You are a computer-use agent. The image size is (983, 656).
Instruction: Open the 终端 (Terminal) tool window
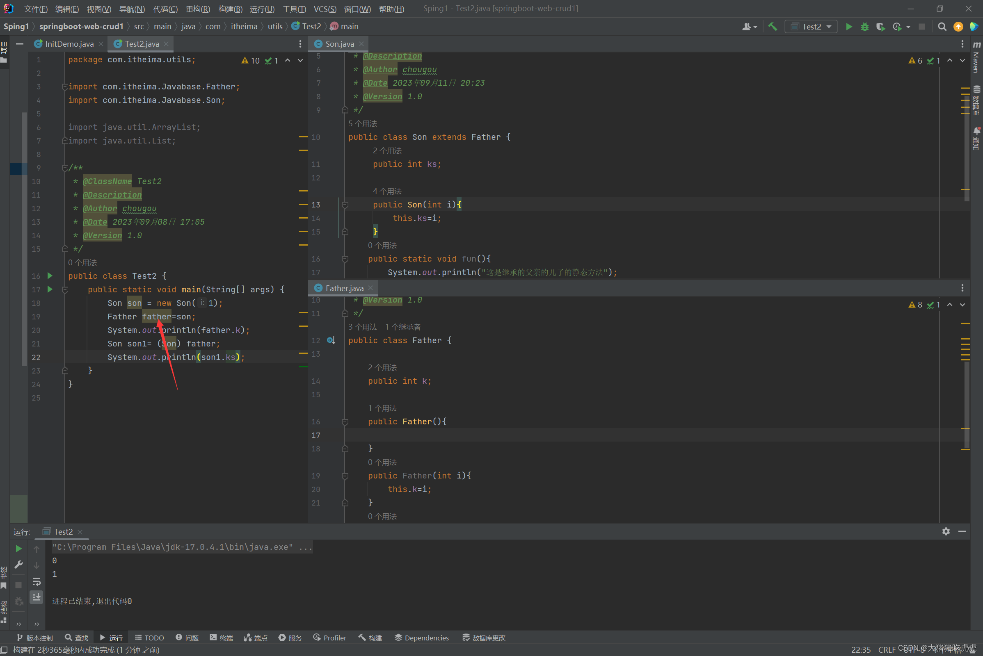[x=222, y=637]
